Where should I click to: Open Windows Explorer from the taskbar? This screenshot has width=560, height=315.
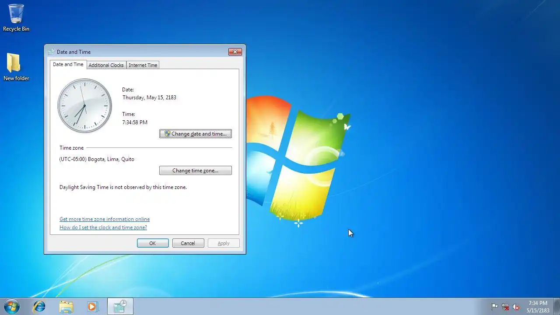(x=66, y=306)
